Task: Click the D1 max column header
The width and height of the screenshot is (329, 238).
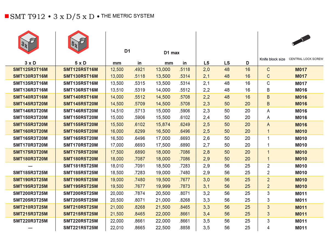Action: point(171,53)
